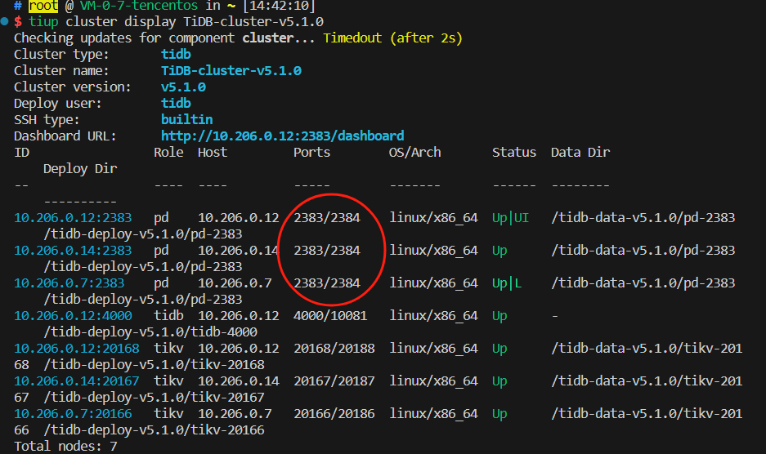The height and width of the screenshot is (454, 766).
Task: Click the Deploy user value 'tidb'
Action: [x=176, y=104]
